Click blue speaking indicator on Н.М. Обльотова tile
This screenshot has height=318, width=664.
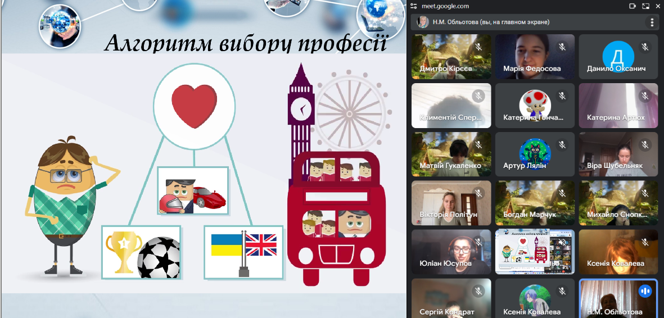tap(644, 291)
